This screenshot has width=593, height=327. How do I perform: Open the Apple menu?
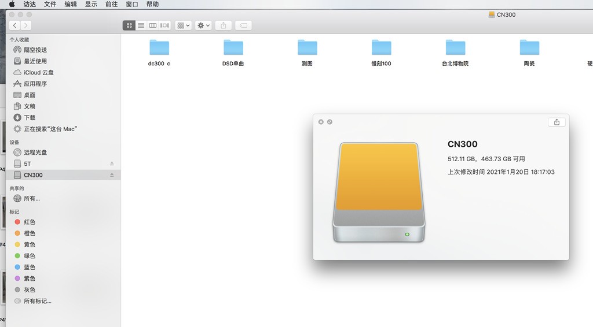(12, 4)
